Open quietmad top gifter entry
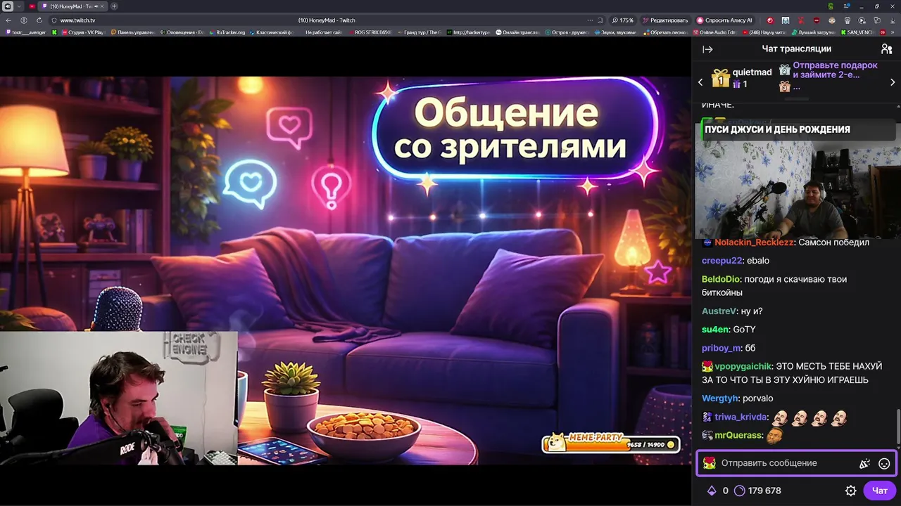901x506 pixels. click(743, 78)
